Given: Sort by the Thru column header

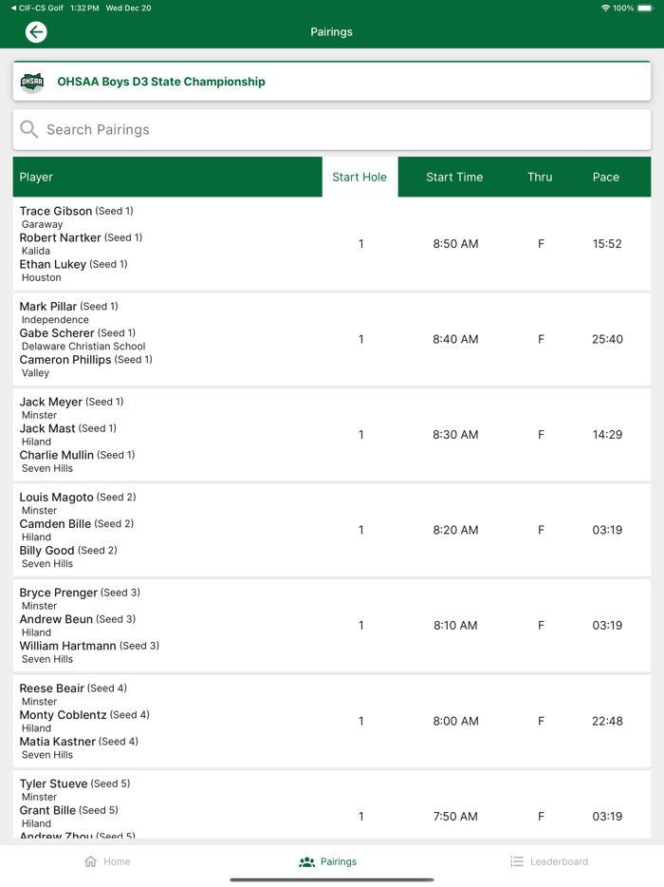Looking at the screenshot, I should click(x=540, y=177).
